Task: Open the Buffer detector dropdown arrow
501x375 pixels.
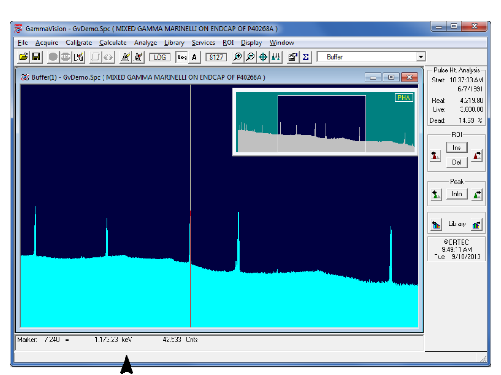Action: click(x=421, y=57)
